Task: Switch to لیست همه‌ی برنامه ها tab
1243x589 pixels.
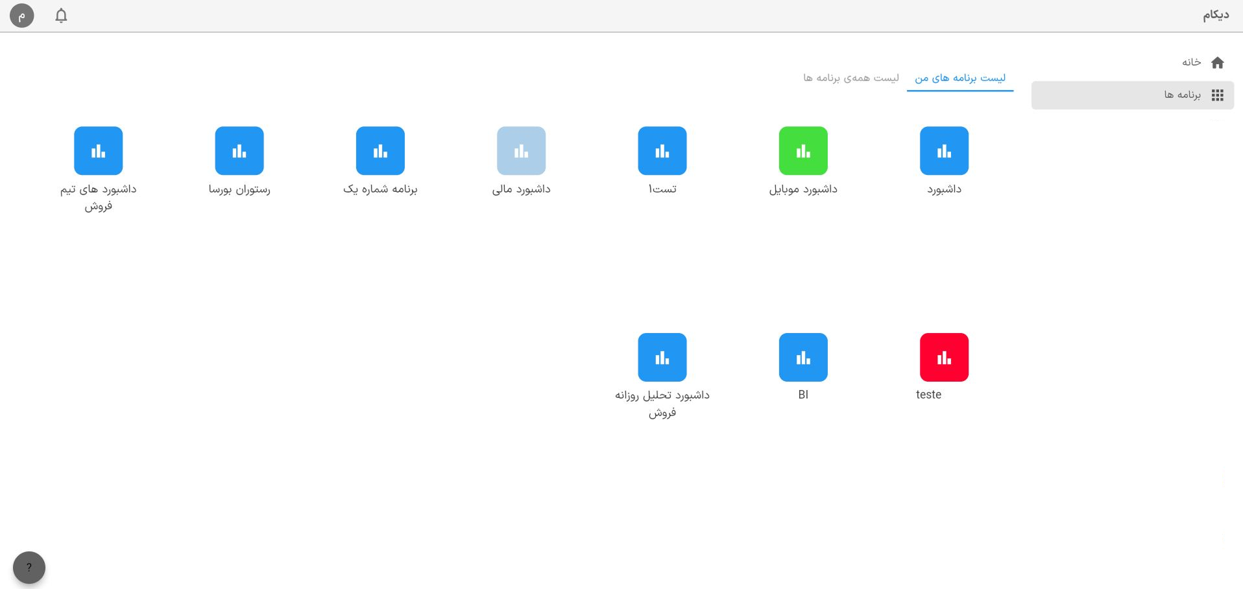Action: tap(851, 78)
